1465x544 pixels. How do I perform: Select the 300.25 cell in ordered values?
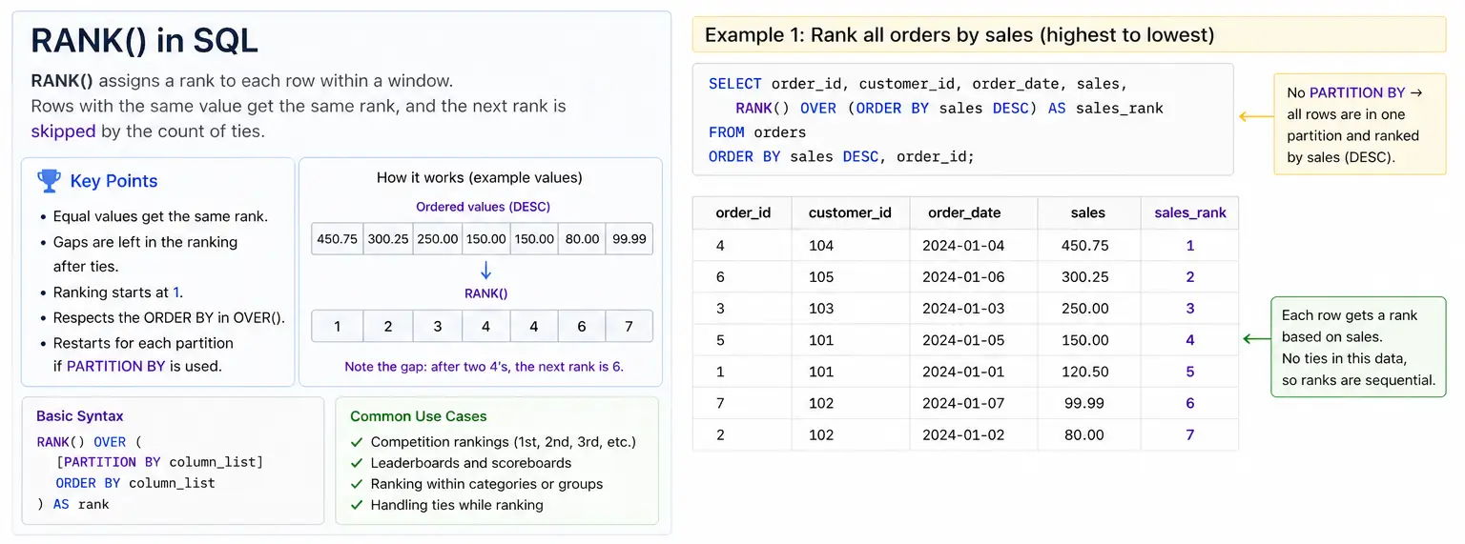[388, 239]
